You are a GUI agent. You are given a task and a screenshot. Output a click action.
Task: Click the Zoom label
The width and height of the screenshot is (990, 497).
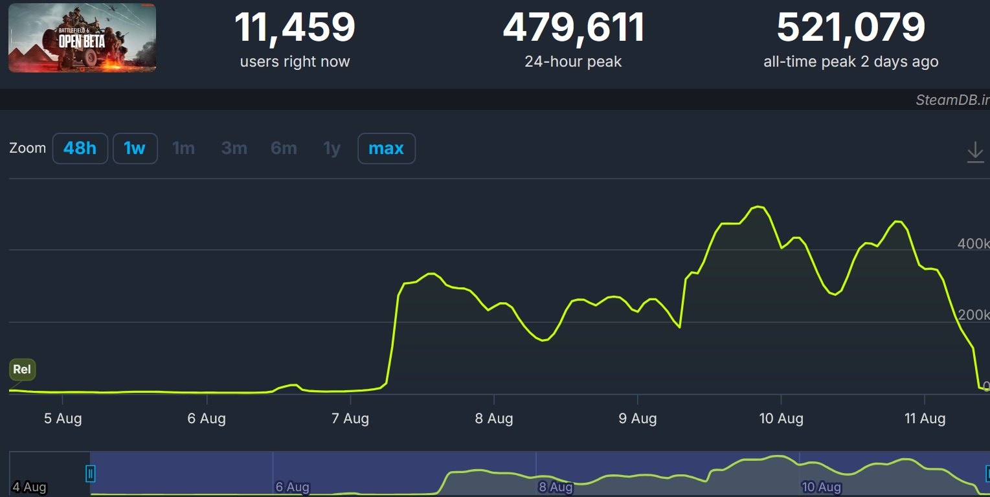point(27,148)
